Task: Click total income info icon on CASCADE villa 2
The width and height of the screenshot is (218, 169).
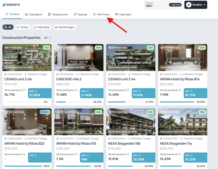Action: click(76, 90)
